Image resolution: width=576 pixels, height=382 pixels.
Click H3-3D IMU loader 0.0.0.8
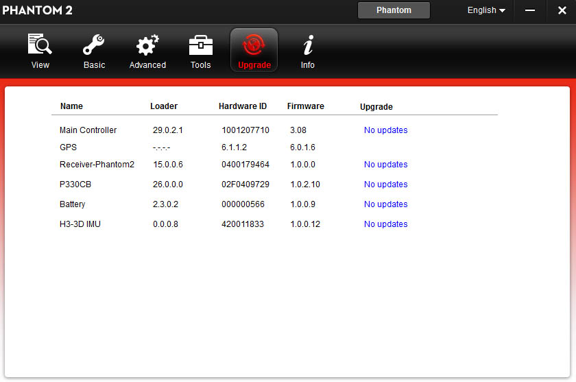click(165, 224)
